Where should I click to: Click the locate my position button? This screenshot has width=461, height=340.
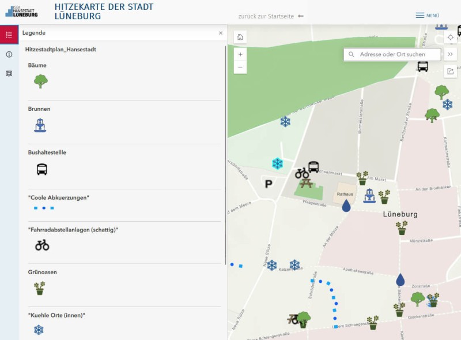click(x=451, y=38)
